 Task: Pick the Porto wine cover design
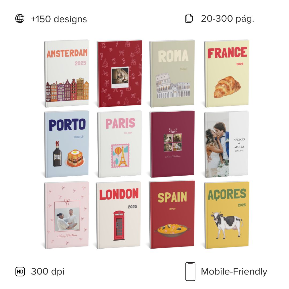67,144
